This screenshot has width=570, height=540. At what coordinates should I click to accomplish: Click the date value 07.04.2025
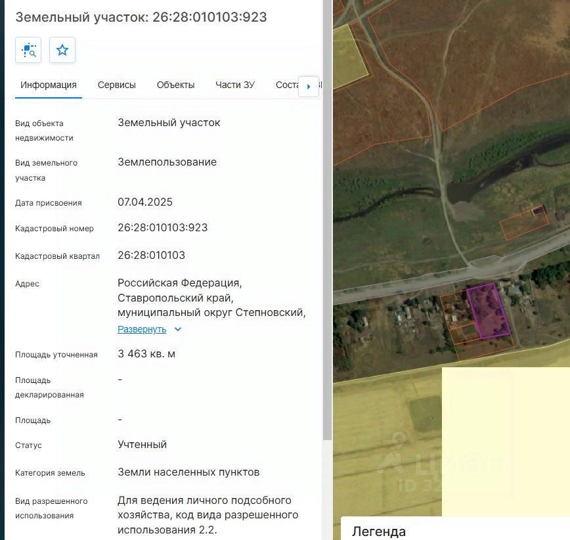[145, 202]
